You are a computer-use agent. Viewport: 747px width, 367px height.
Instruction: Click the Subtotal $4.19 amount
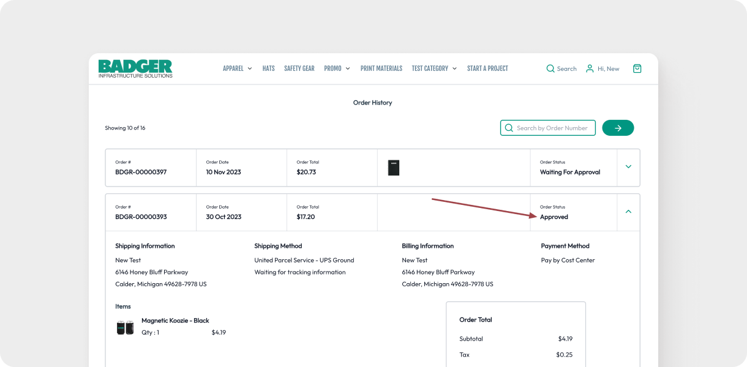pyautogui.click(x=565, y=339)
